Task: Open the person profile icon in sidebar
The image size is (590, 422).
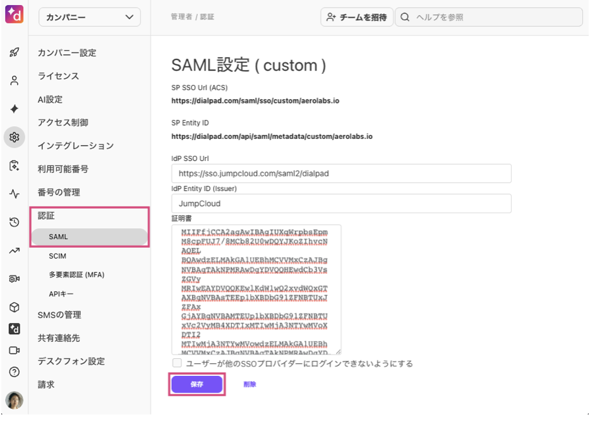Action: pos(14,81)
